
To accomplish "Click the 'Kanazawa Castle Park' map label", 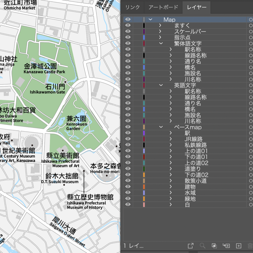I will tap(44, 72).
